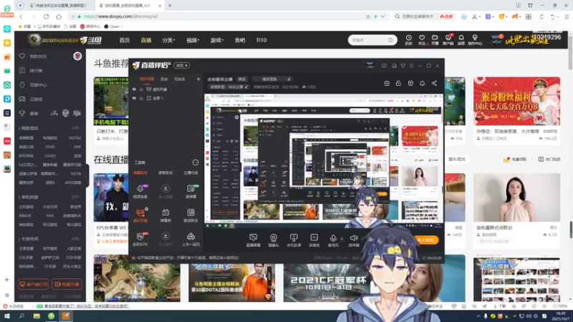Open the 歌词助手 tool

coord(191,215)
